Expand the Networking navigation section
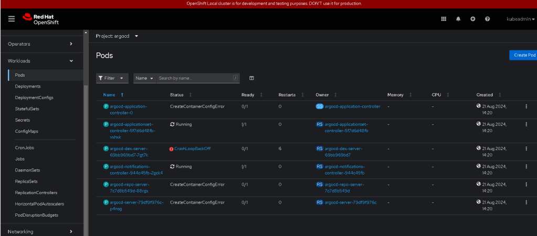 [x=41, y=232]
